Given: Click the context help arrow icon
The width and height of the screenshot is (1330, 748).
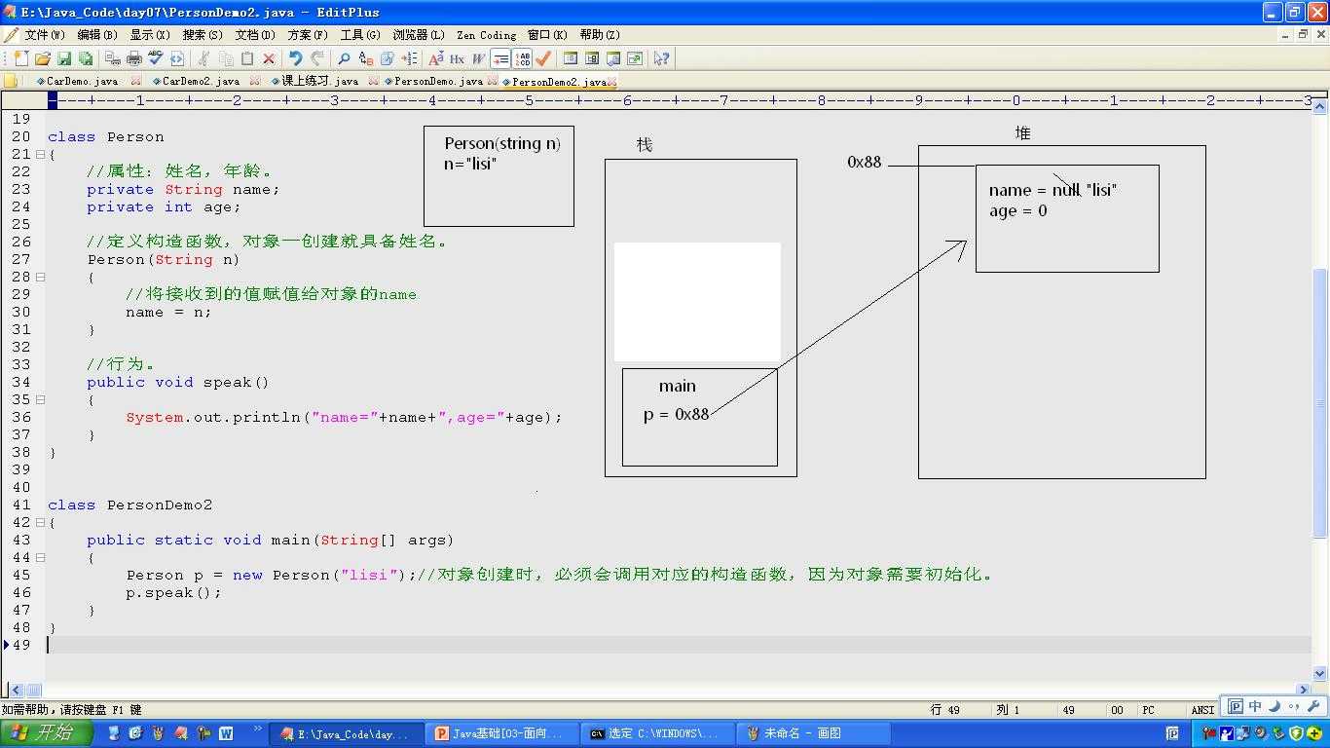Looking at the screenshot, I should click(x=661, y=58).
